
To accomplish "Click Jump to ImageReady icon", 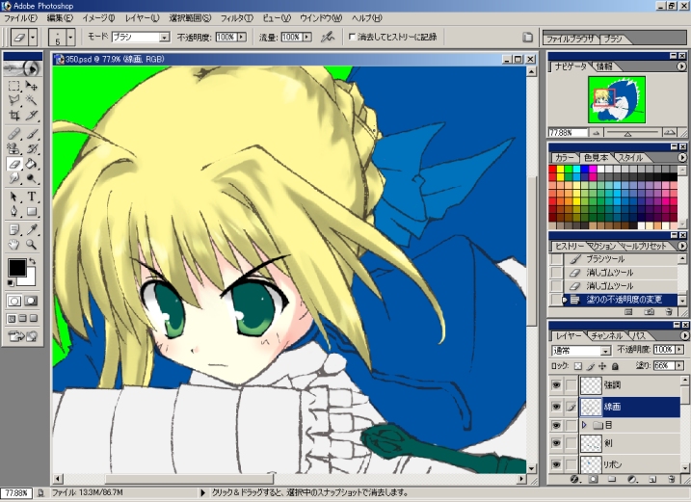I will tap(22, 336).
